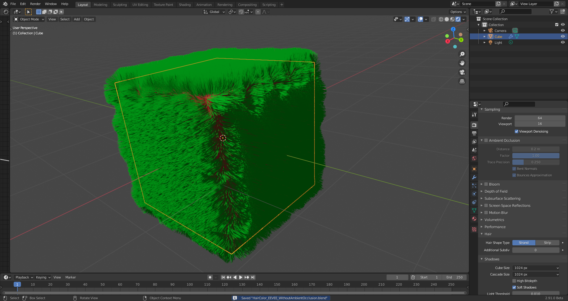The height and width of the screenshot is (301, 568).
Task: Open the Object Constraint properties tab
Action: pyautogui.click(x=474, y=202)
